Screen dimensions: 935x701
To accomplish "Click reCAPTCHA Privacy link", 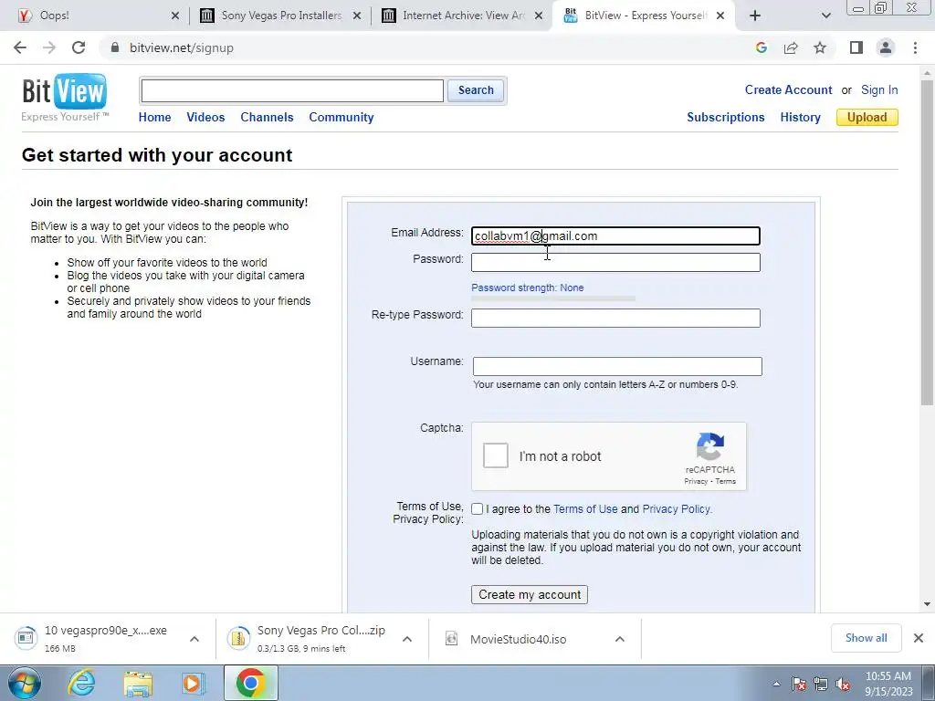I will click(695, 482).
